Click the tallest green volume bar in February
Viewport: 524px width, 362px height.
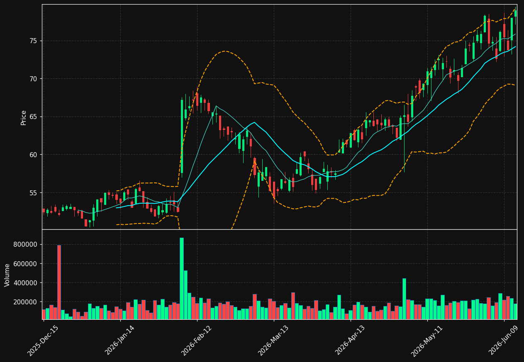[x=181, y=278]
